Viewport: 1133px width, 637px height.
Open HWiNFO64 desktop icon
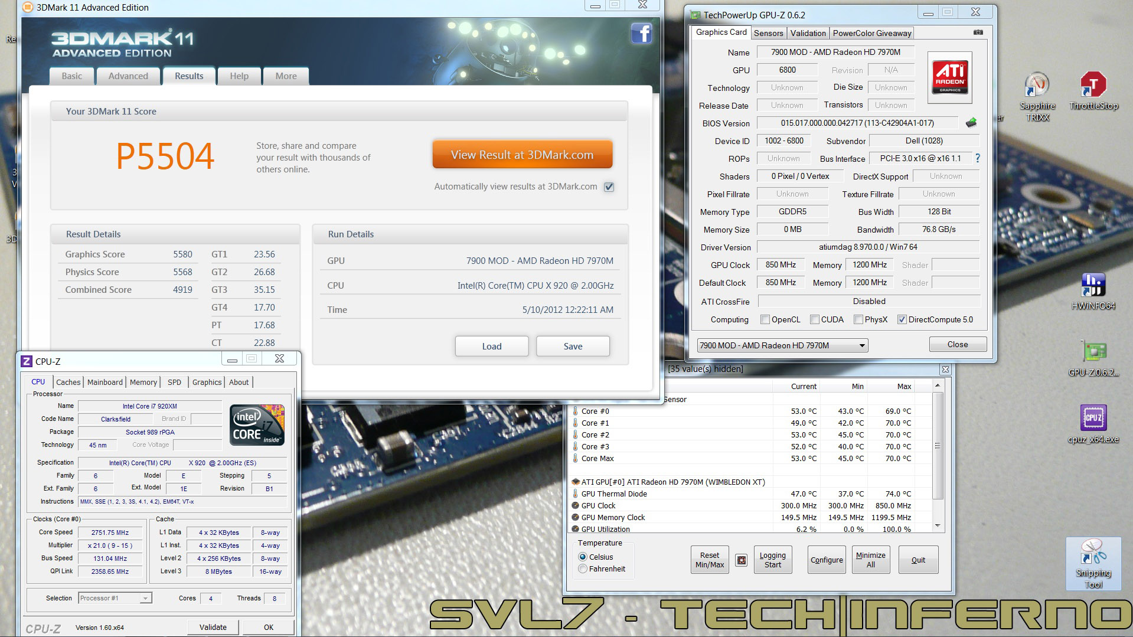coord(1093,292)
